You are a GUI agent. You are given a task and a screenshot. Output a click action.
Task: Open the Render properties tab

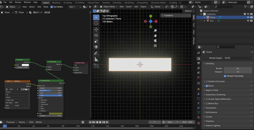coord(199,59)
